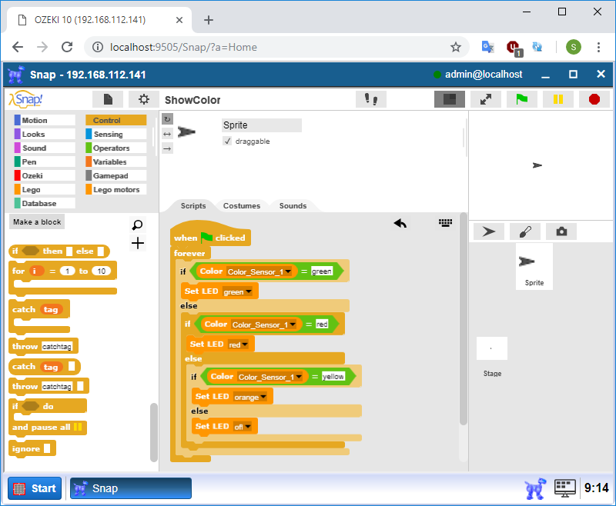Edit the Sprite name field
The height and width of the screenshot is (506, 616).
tap(262, 125)
